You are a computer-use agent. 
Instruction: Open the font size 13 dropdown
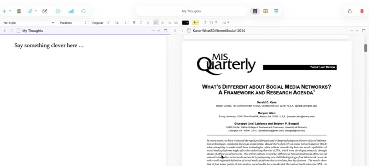[x=121, y=23]
